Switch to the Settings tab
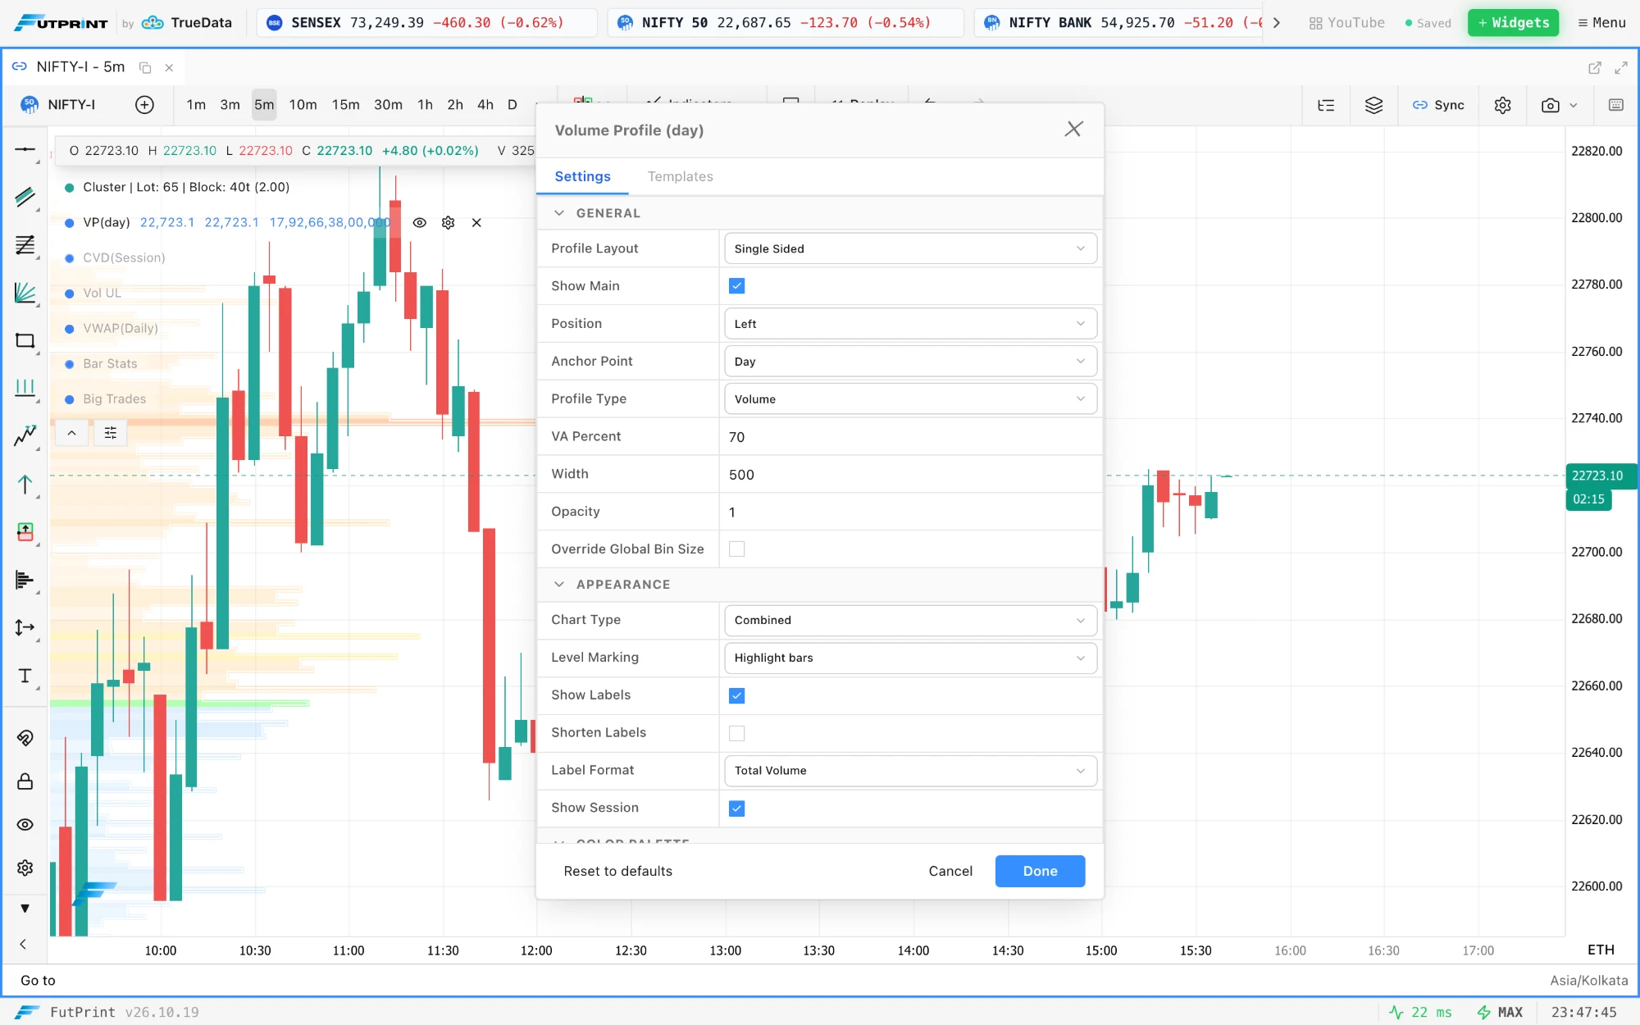The height and width of the screenshot is (1025, 1640). pos(582,176)
